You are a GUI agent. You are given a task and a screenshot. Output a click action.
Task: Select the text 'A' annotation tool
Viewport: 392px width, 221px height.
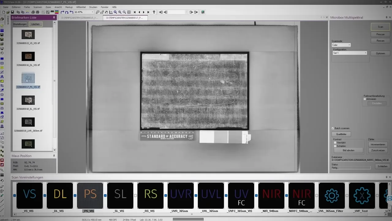(x=2, y=76)
